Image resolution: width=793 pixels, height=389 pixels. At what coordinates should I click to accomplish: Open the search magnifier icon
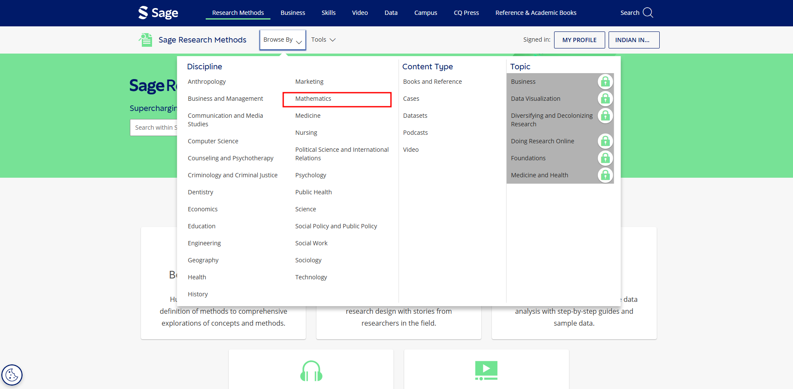click(x=648, y=13)
